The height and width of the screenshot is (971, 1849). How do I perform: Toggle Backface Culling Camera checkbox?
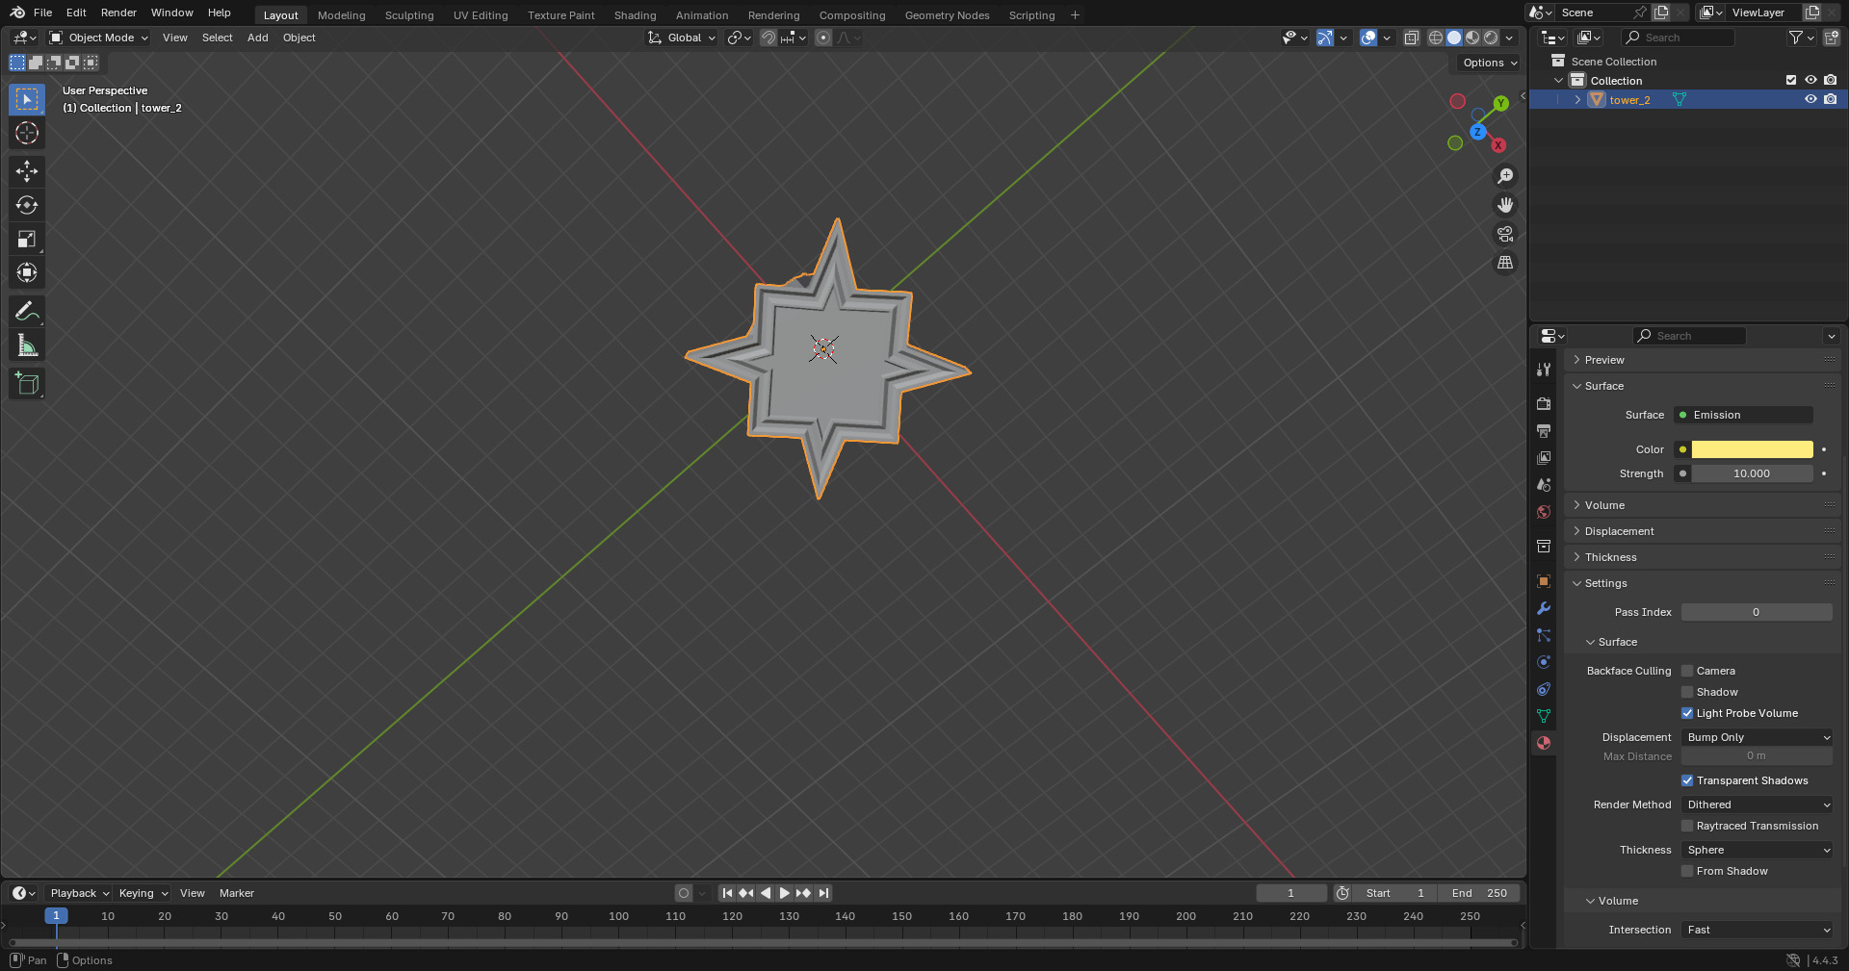point(1687,671)
